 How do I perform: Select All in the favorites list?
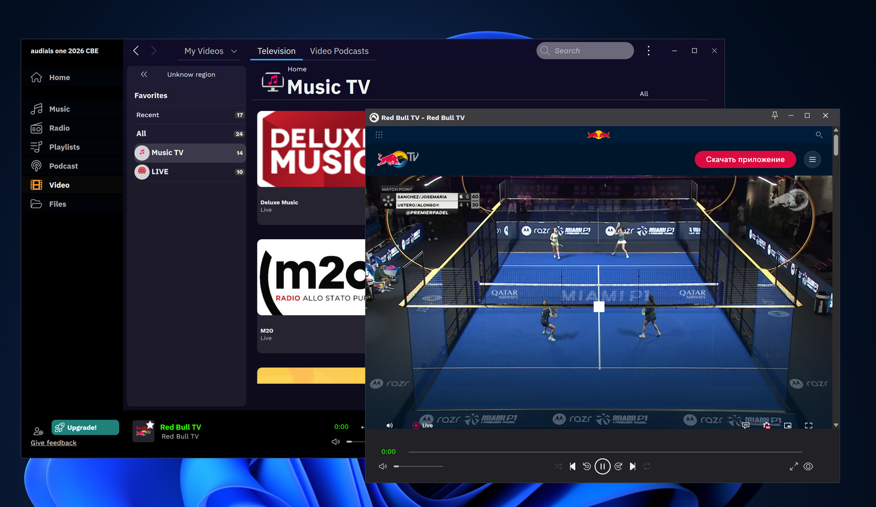tap(189, 134)
